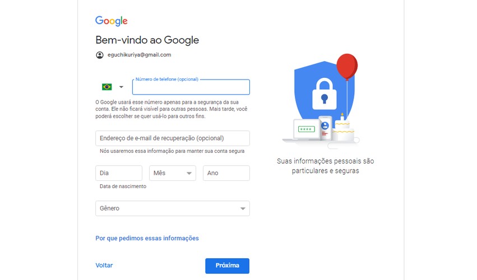Focus the Número de telefone field
The width and height of the screenshot is (477, 280).
point(191,87)
